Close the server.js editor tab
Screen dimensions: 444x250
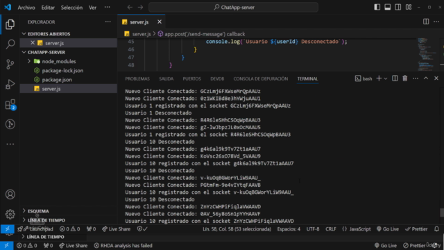[x=160, y=22]
